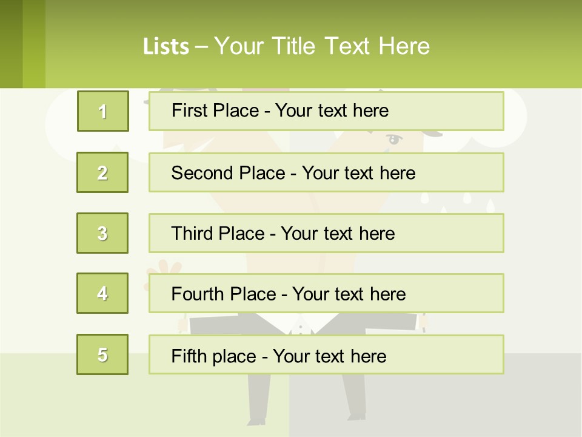Click the lighter green stripe in header
The image size is (582, 437).
click(x=34, y=44)
